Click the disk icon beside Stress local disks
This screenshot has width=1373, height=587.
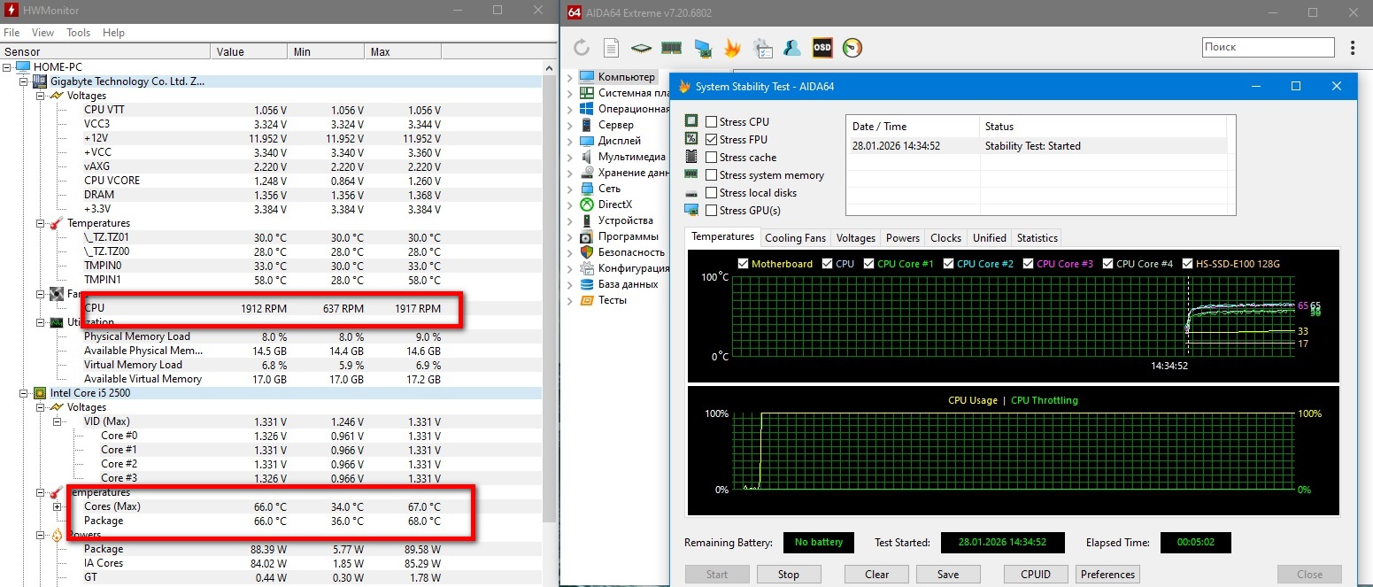click(x=691, y=193)
